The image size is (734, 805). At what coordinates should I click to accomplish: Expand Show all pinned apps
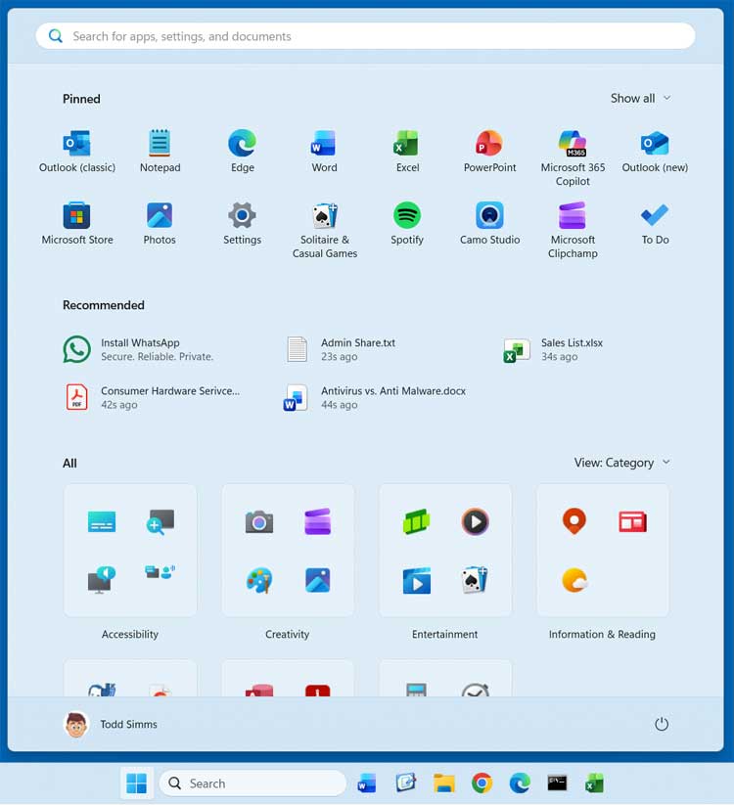640,98
